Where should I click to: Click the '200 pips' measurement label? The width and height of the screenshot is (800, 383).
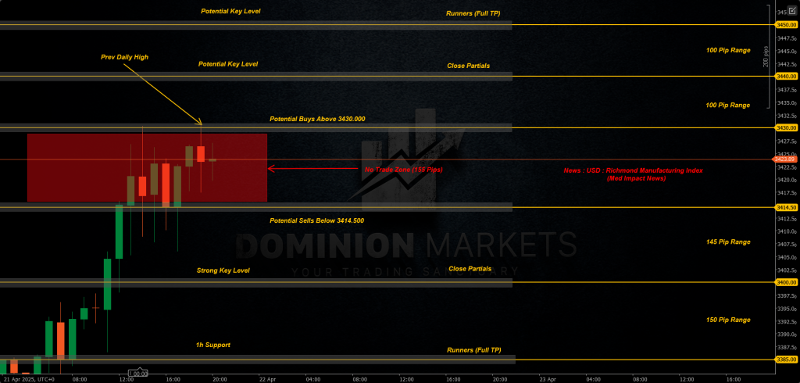766,56
